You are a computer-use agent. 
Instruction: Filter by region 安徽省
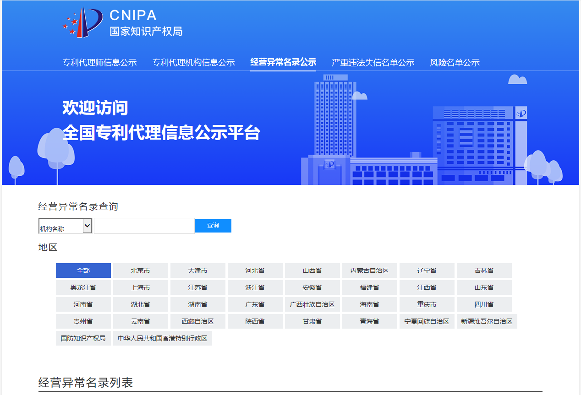point(312,287)
